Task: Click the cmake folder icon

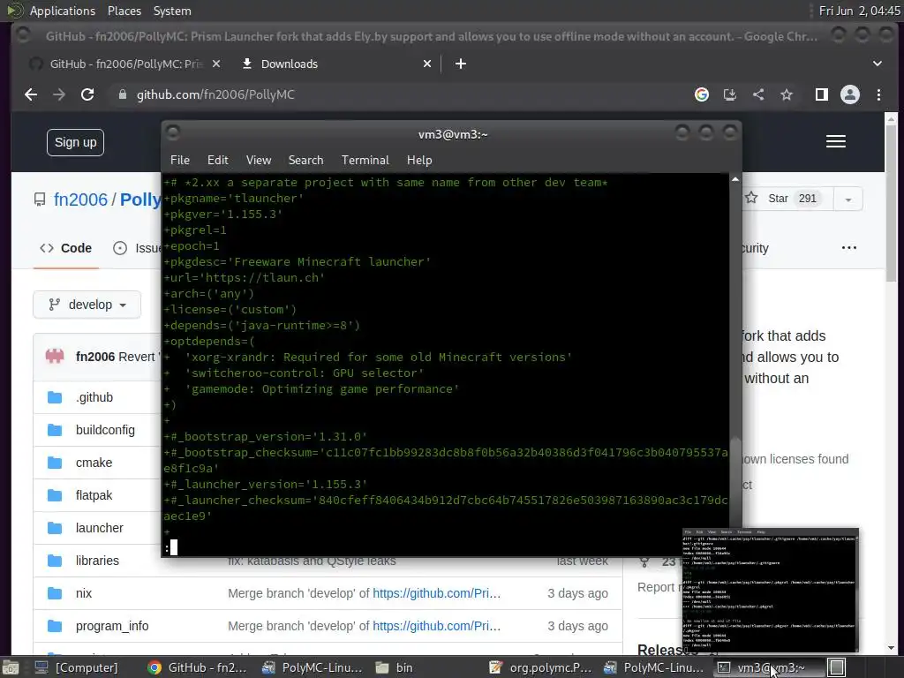Action: click(x=55, y=463)
